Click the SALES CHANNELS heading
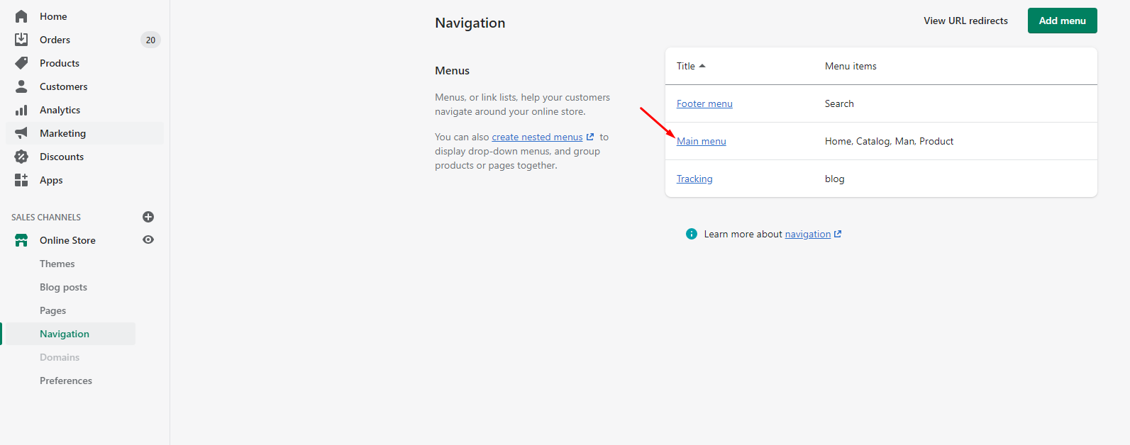Viewport: 1130px width, 445px height. tap(46, 217)
